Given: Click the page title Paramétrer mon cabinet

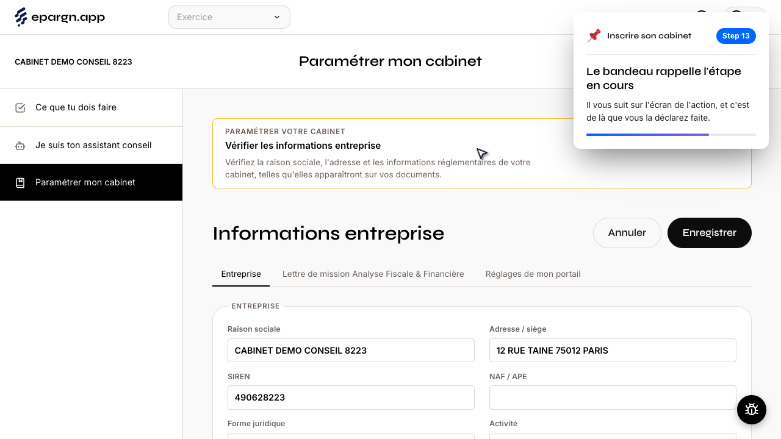Looking at the screenshot, I should click(x=390, y=62).
